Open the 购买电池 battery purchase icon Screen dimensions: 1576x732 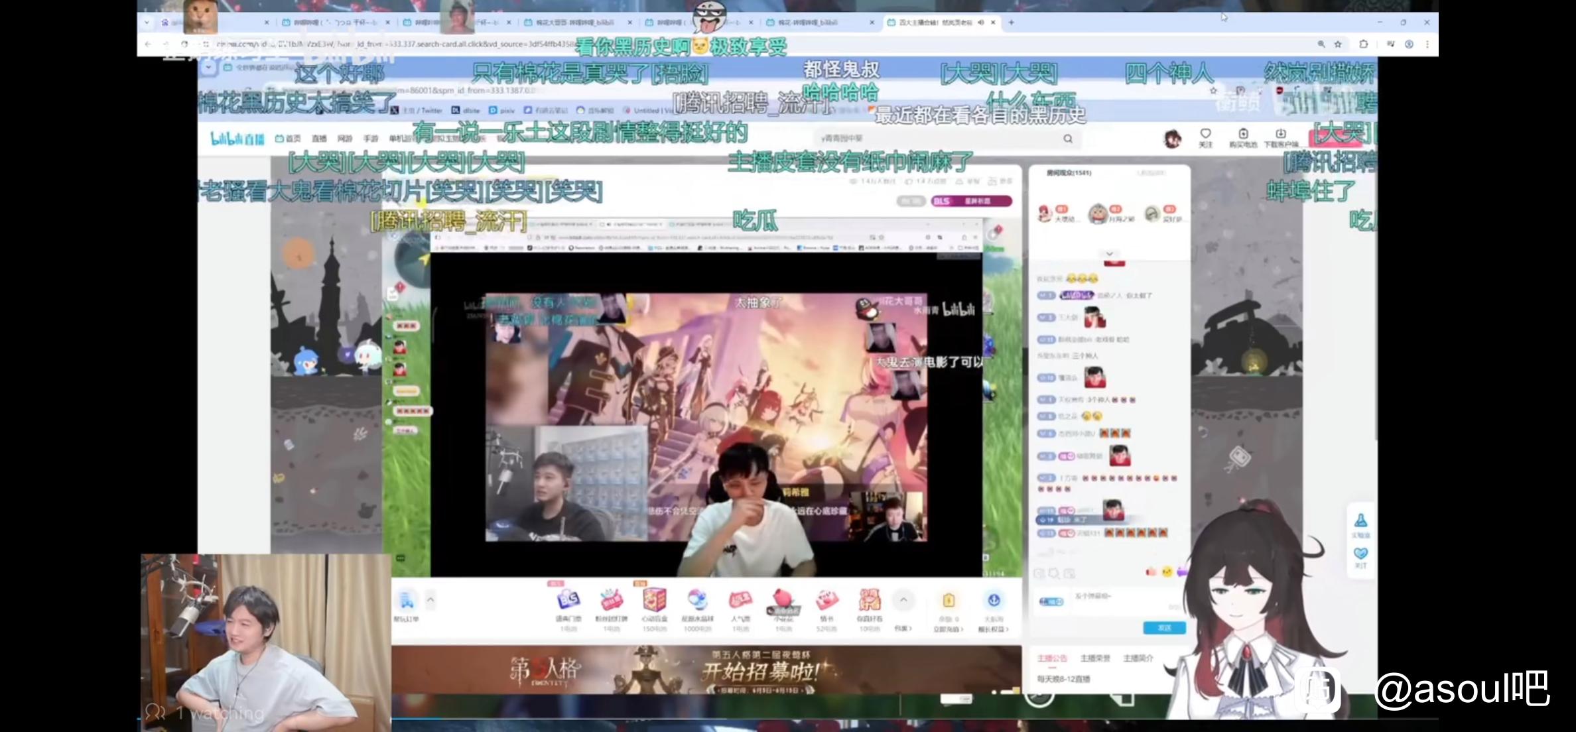(x=1243, y=135)
